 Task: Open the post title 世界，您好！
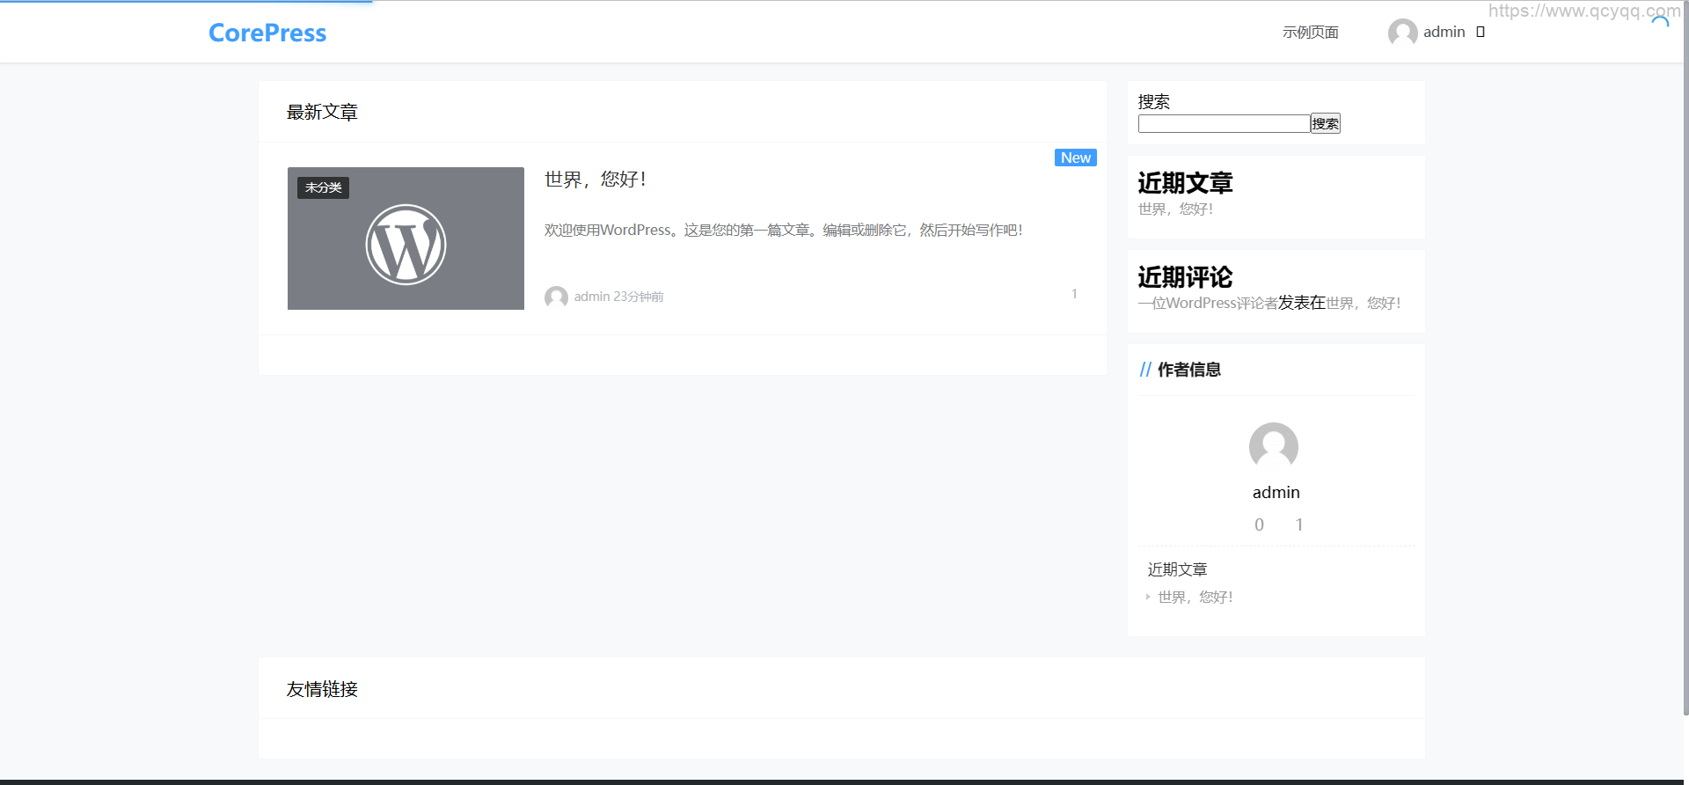pos(596,180)
